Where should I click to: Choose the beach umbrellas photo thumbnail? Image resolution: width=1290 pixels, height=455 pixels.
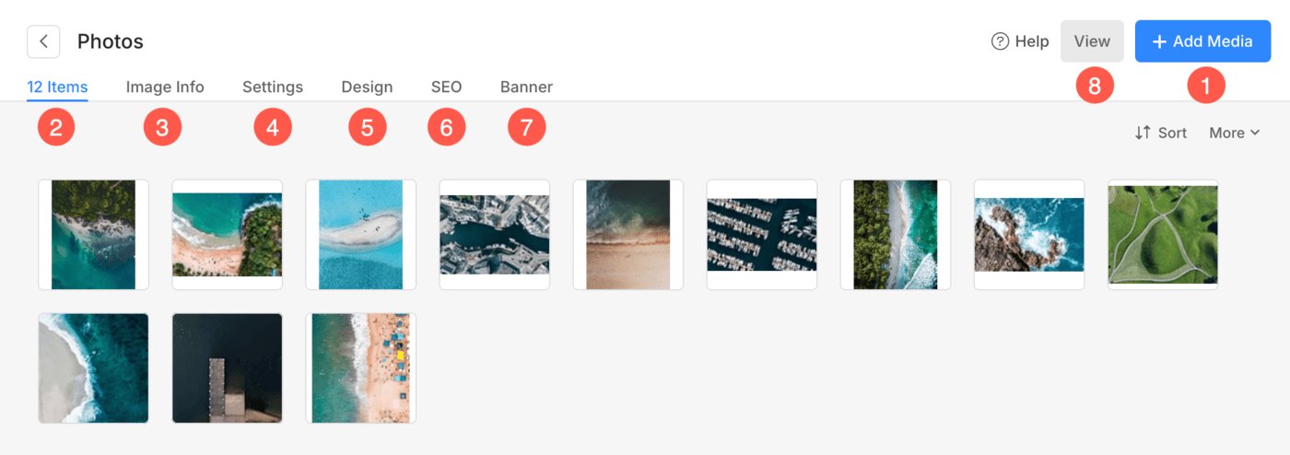360,368
